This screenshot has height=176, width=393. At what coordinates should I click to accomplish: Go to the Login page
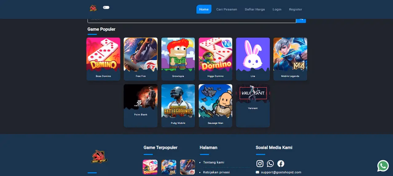[x=277, y=9]
